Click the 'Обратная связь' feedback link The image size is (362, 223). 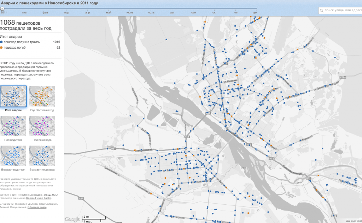pos(37,207)
